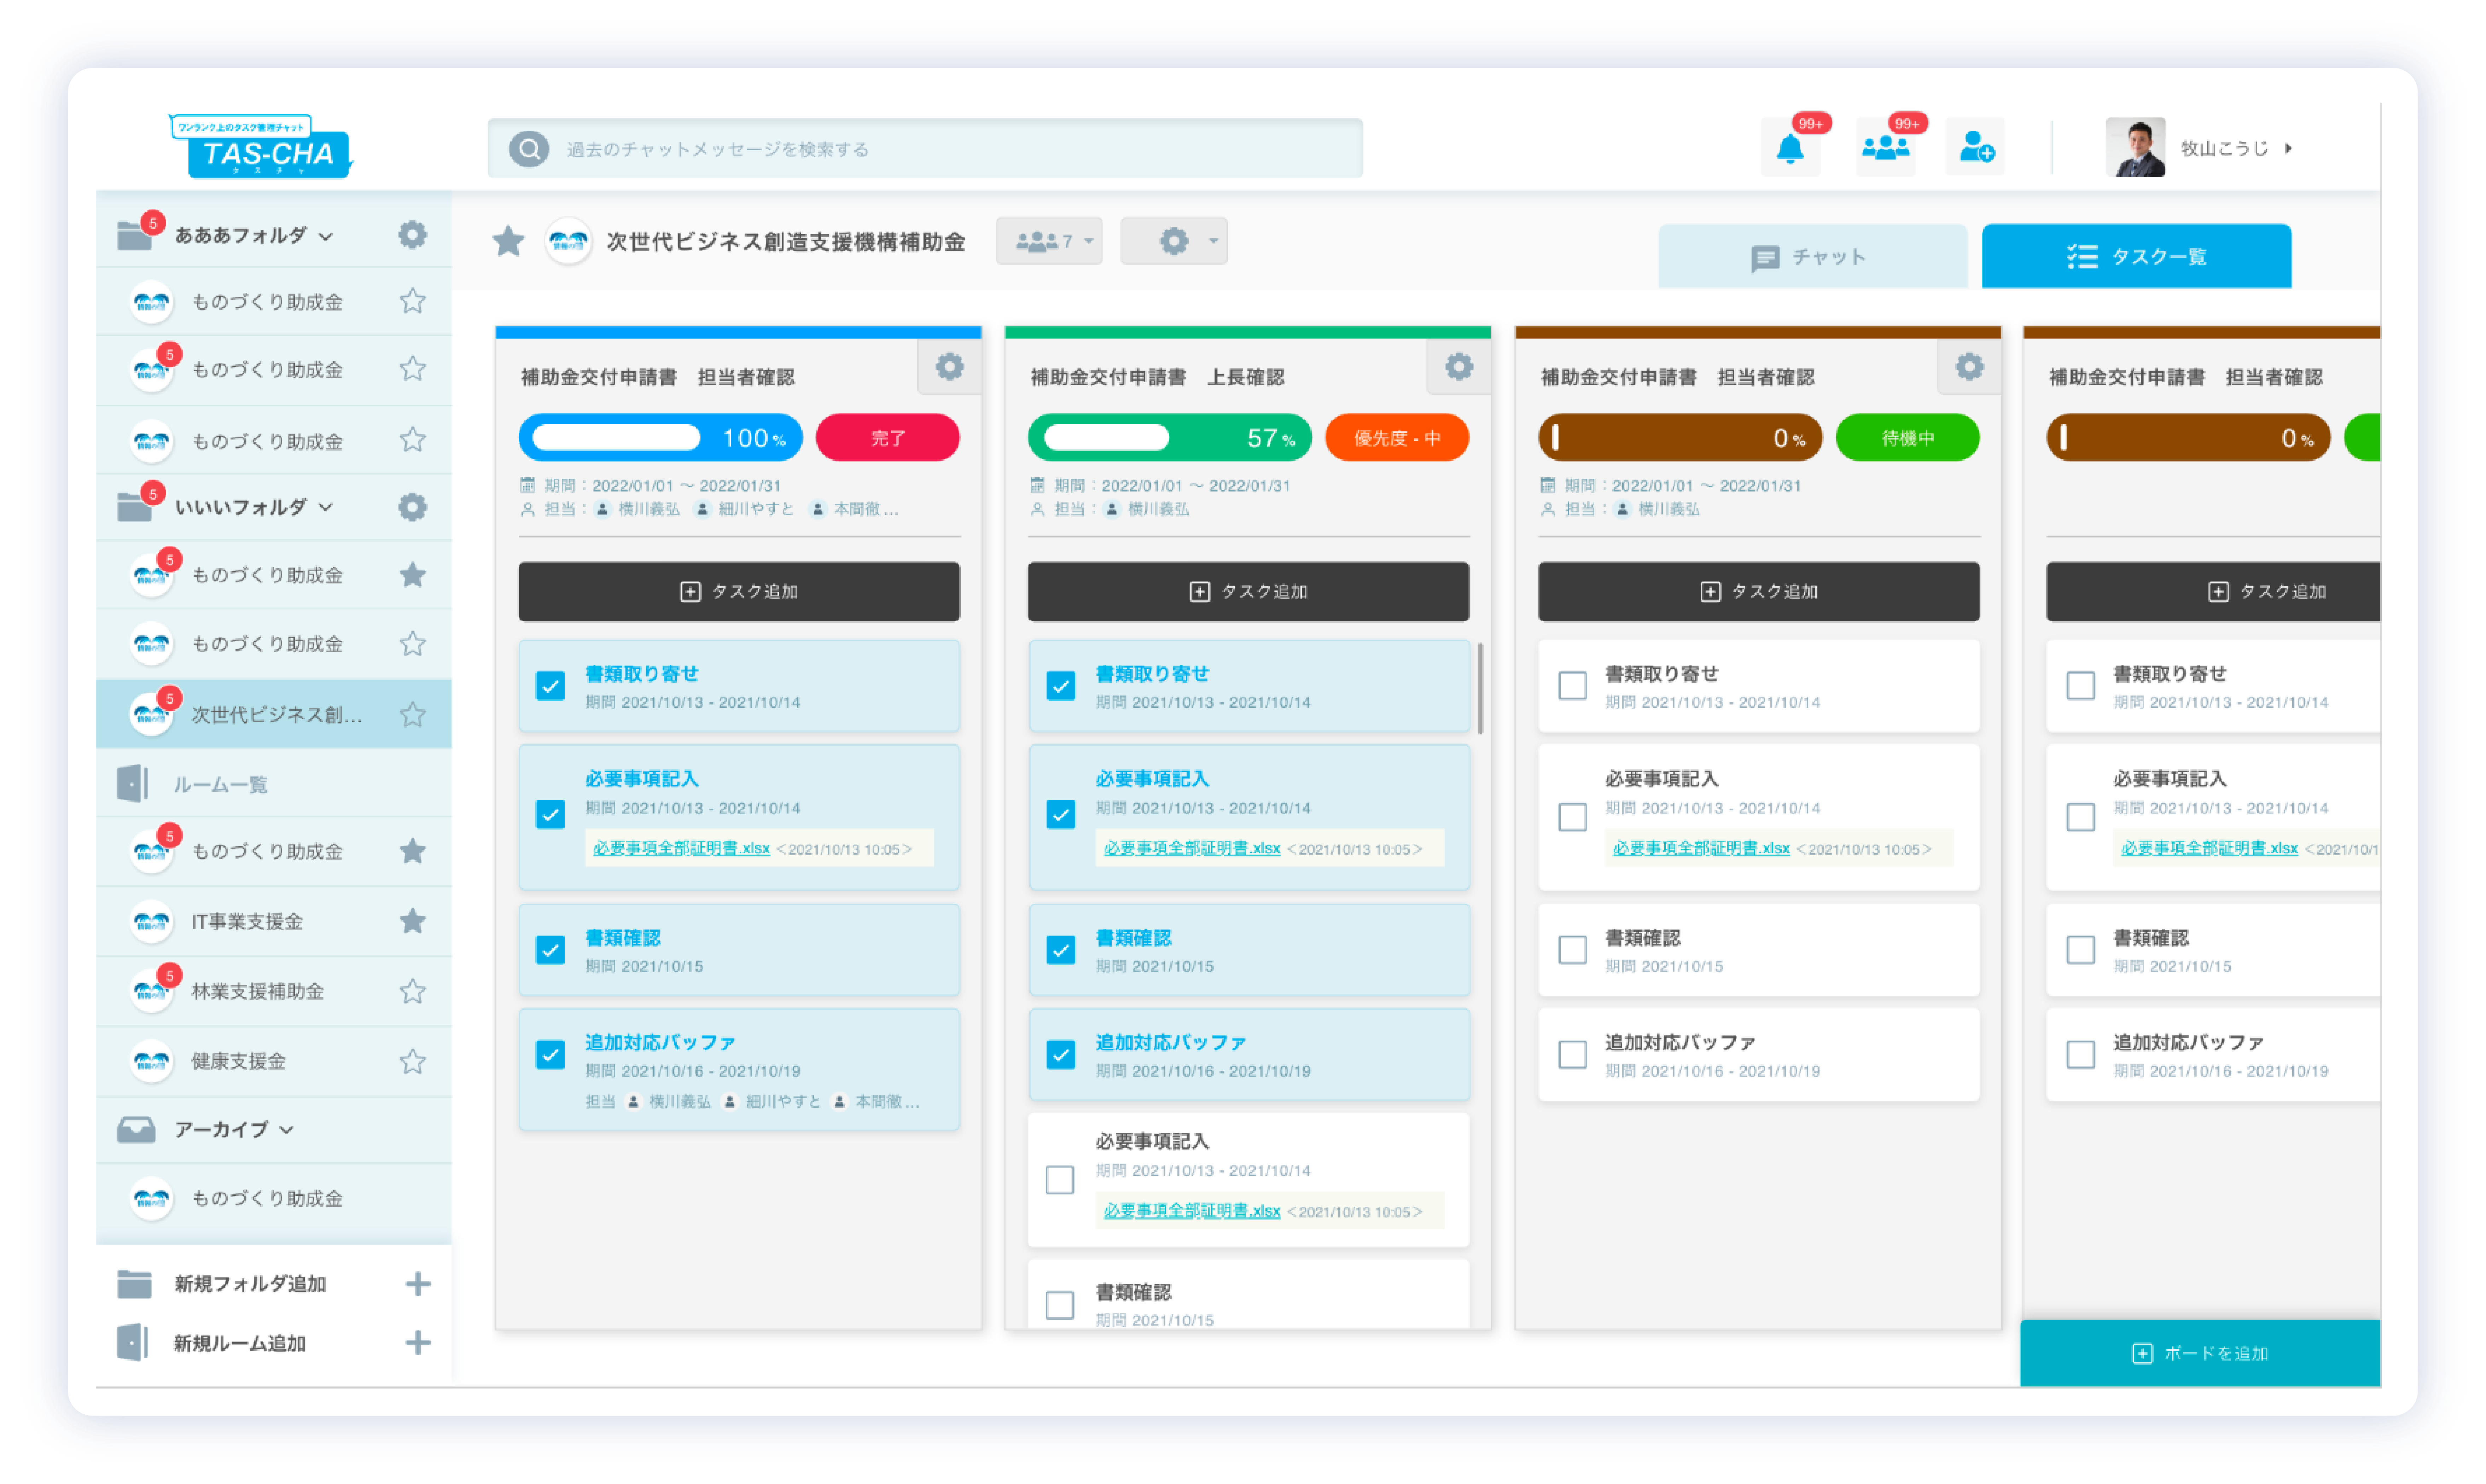Open gear on third board with 待機中
Image resolution: width=2486 pixels, height=1484 pixels.
pos(1969,367)
